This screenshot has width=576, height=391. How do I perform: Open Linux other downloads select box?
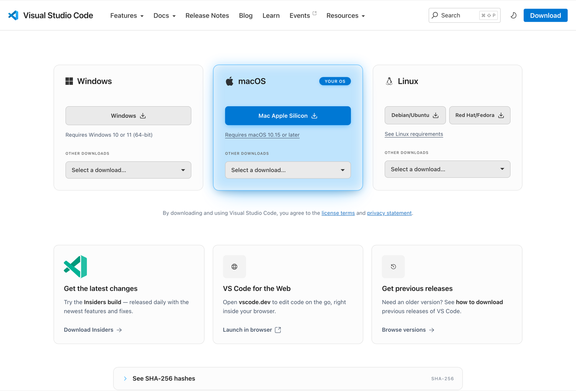(447, 169)
